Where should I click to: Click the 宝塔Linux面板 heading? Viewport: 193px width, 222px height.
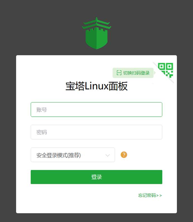96,86
